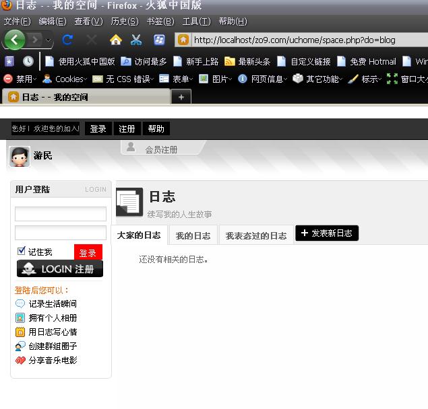The height and width of the screenshot is (409, 428).
Task: Open the bookmarks star sidebar icon
Action: click(x=9, y=62)
